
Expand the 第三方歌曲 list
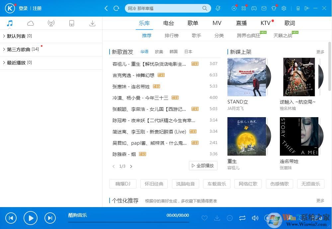[19, 49]
